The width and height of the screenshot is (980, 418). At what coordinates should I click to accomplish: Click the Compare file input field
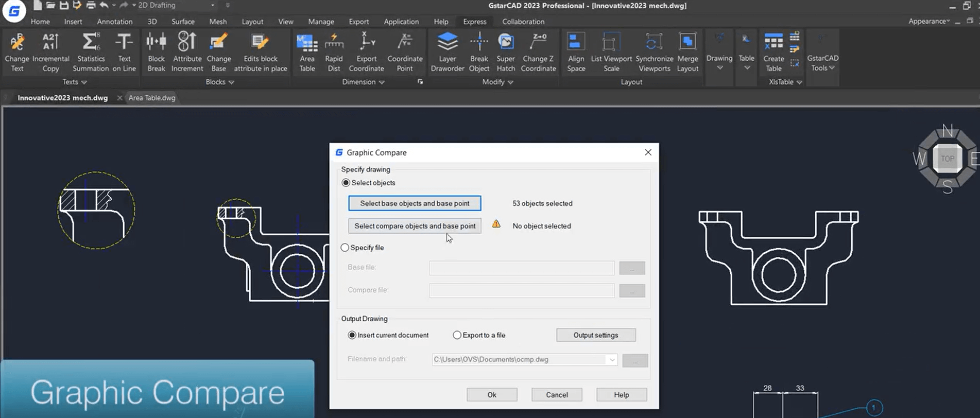(x=522, y=290)
